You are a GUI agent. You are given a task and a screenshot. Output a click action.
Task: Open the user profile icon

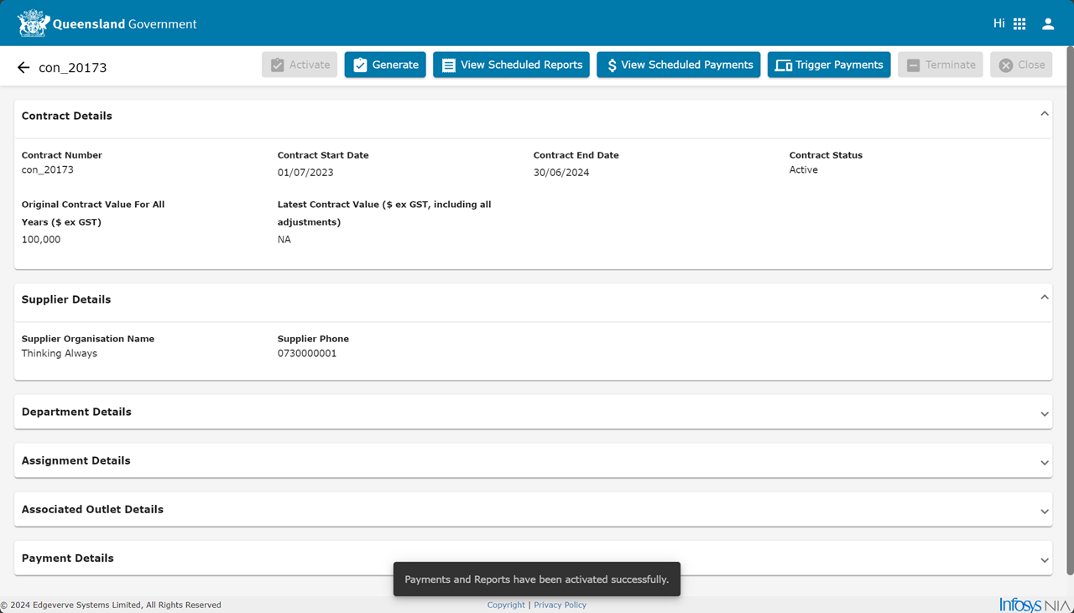[x=1048, y=23]
